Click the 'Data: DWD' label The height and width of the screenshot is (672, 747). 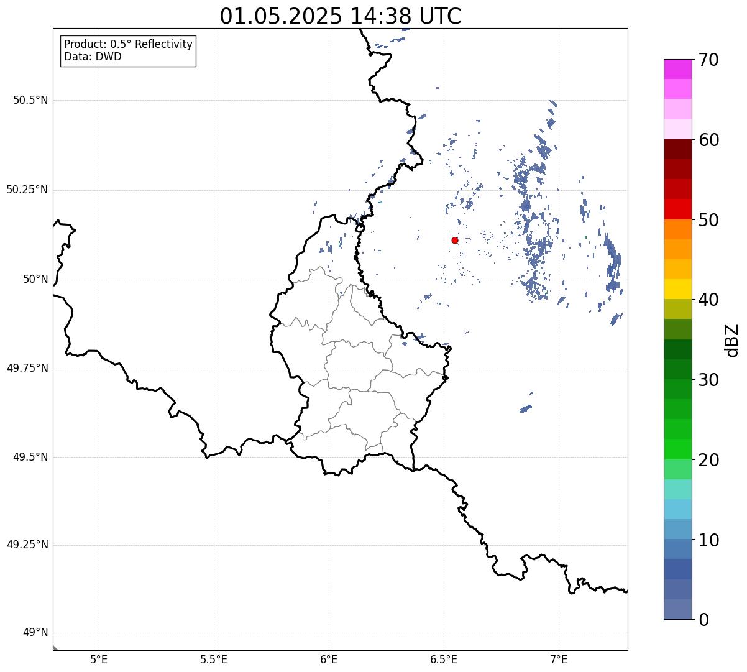click(x=93, y=57)
